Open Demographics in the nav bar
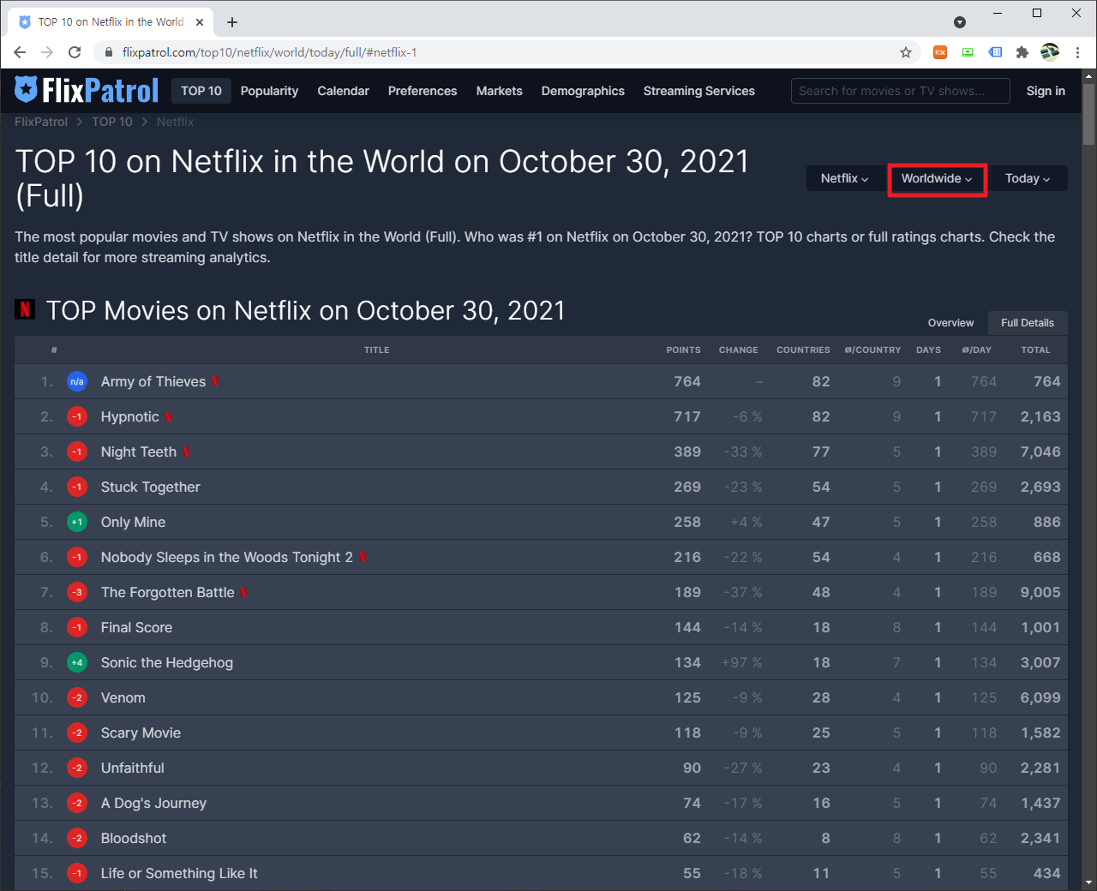This screenshot has width=1097, height=891. 583,91
